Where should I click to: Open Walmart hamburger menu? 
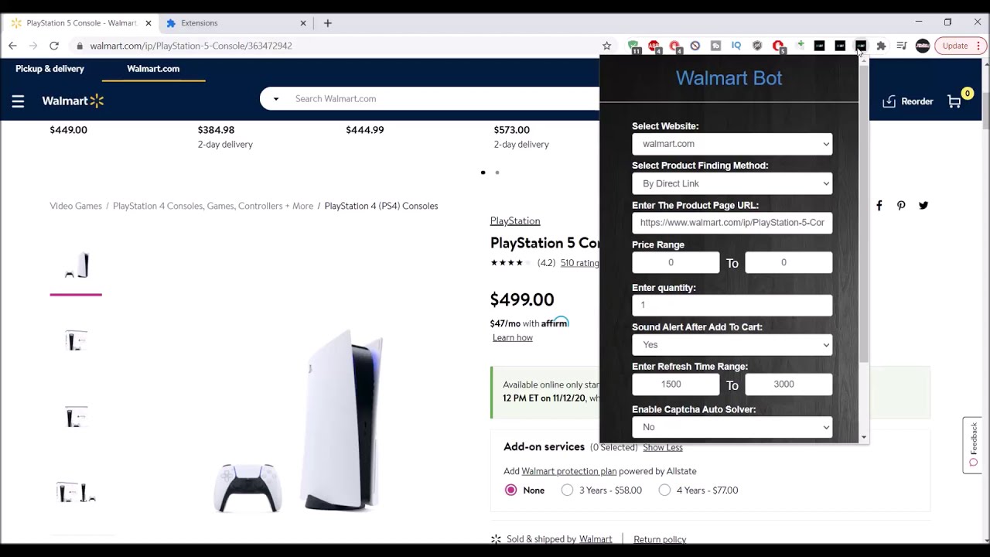click(x=18, y=101)
